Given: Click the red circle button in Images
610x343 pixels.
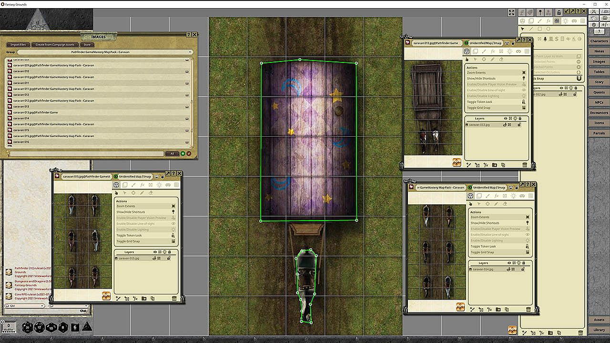Looking at the screenshot, I should click(x=189, y=153).
